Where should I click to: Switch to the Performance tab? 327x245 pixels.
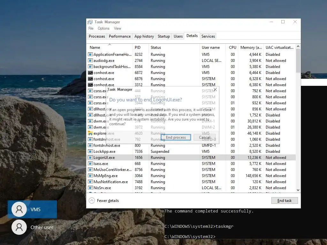(120, 36)
